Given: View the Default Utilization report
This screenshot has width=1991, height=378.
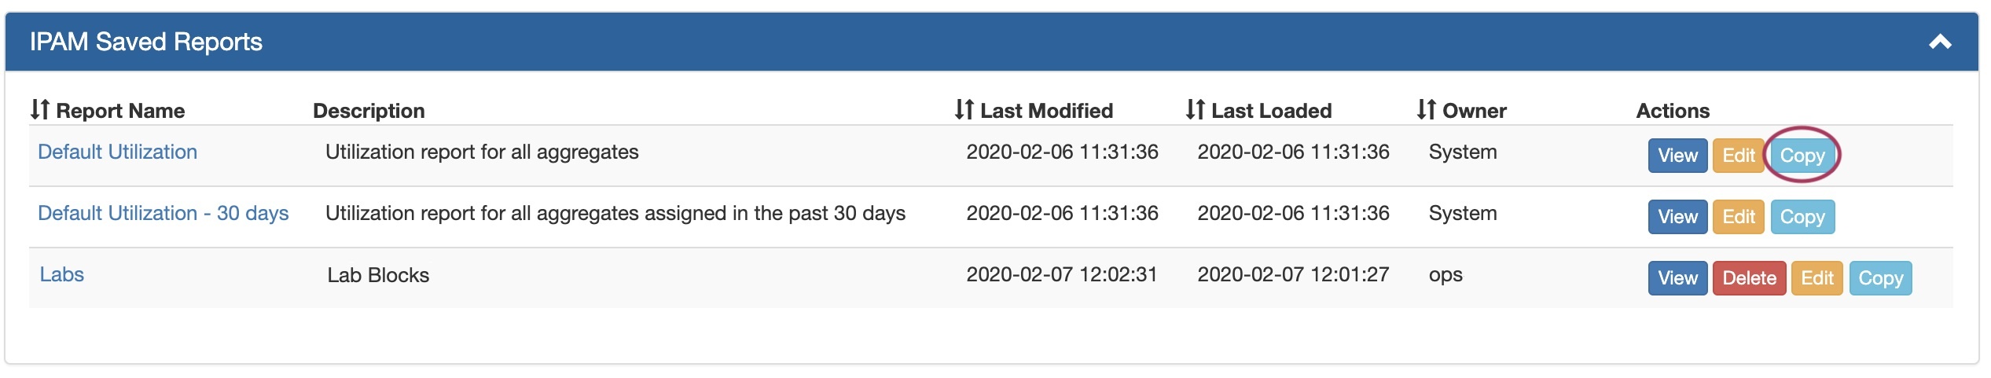Looking at the screenshot, I should [1677, 156].
